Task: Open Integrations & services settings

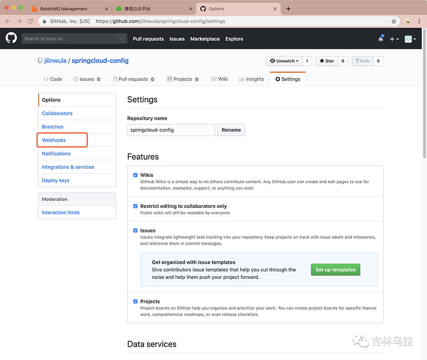Action: [77, 167]
